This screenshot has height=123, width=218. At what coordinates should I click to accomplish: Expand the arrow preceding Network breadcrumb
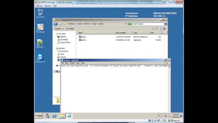point(67,24)
